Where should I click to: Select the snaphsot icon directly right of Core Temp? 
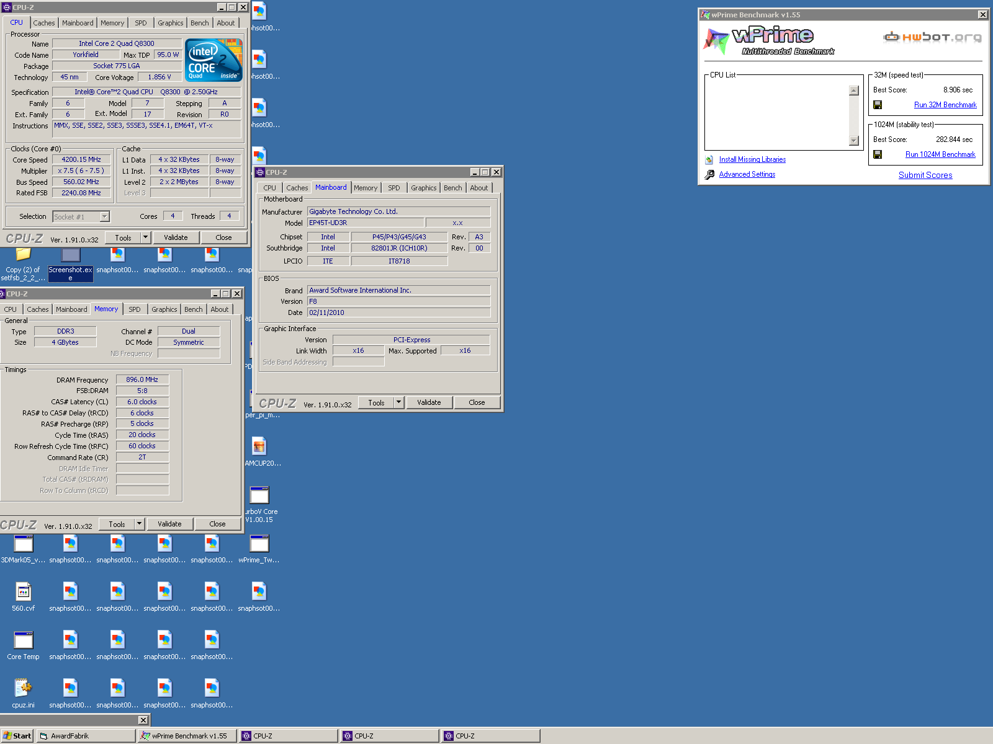click(70, 640)
